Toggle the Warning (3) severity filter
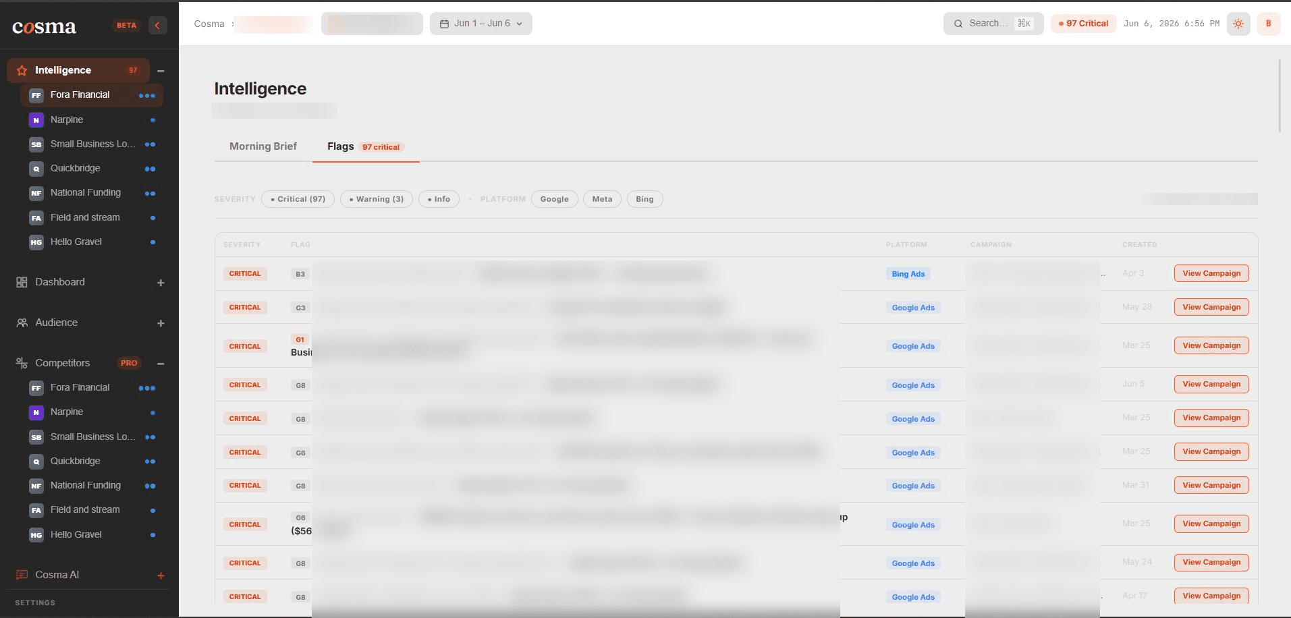The height and width of the screenshot is (618, 1291). tap(376, 199)
